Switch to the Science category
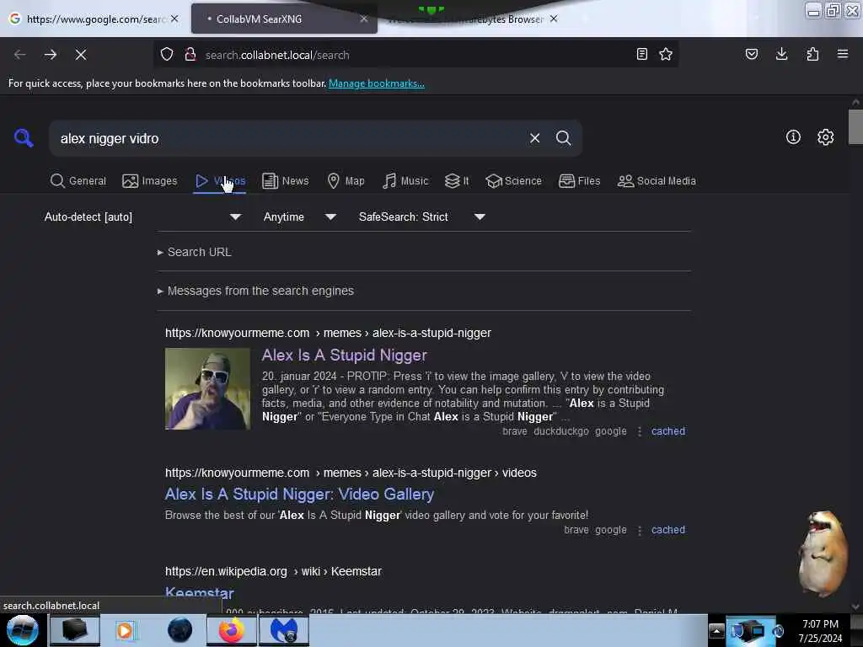The image size is (863, 647). coord(513,181)
